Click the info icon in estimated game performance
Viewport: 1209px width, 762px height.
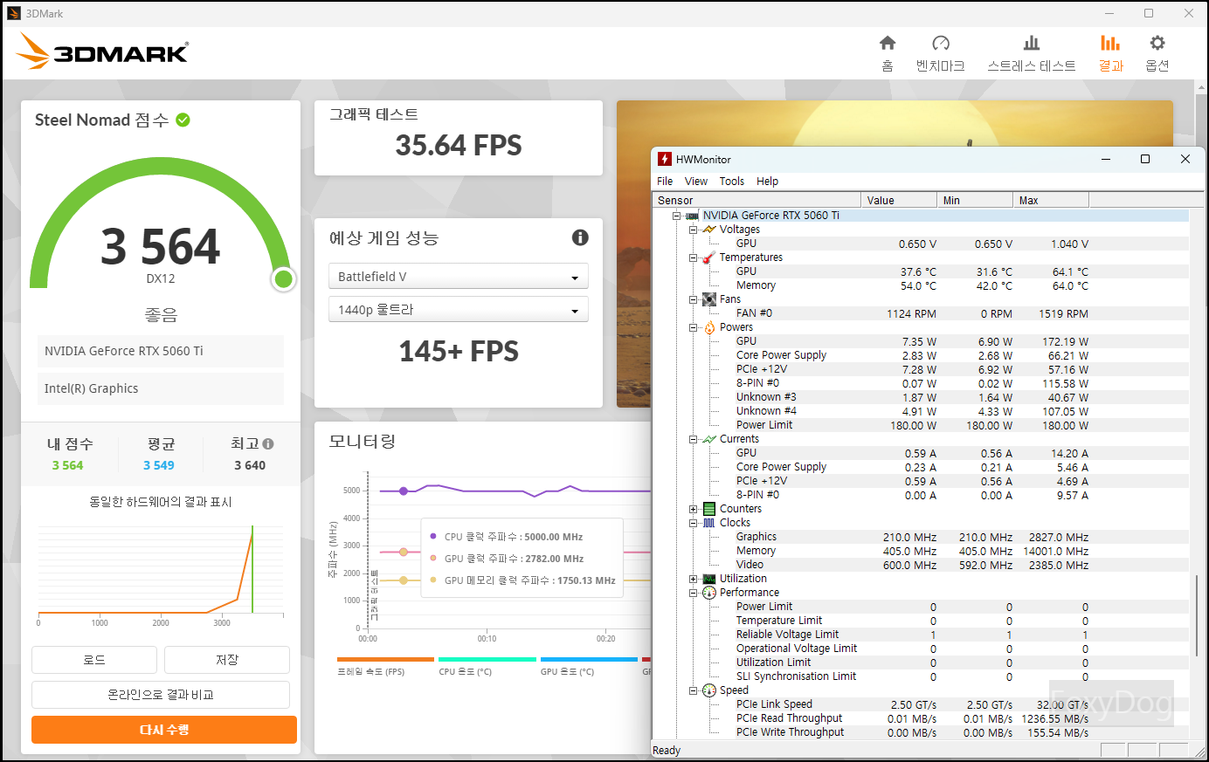tap(580, 237)
